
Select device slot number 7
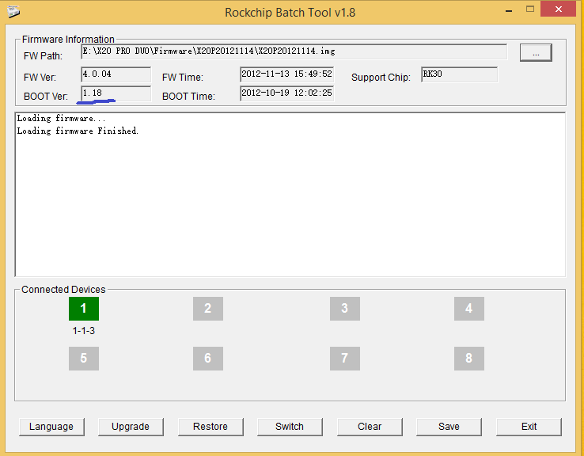(344, 359)
